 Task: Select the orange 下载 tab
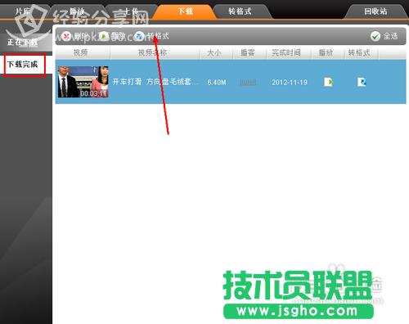click(x=185, y=11)
